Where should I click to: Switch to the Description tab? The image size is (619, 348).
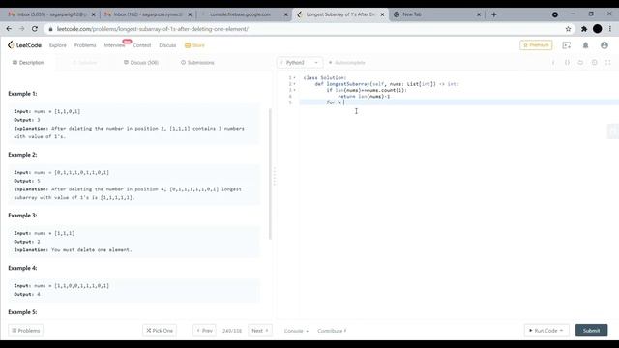pyautogui.click(x=28, y=62)
